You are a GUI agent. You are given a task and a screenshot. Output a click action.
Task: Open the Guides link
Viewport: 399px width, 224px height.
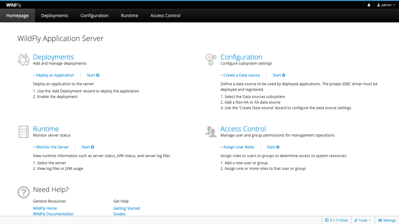pyautogui.click(x=119, y=214)
